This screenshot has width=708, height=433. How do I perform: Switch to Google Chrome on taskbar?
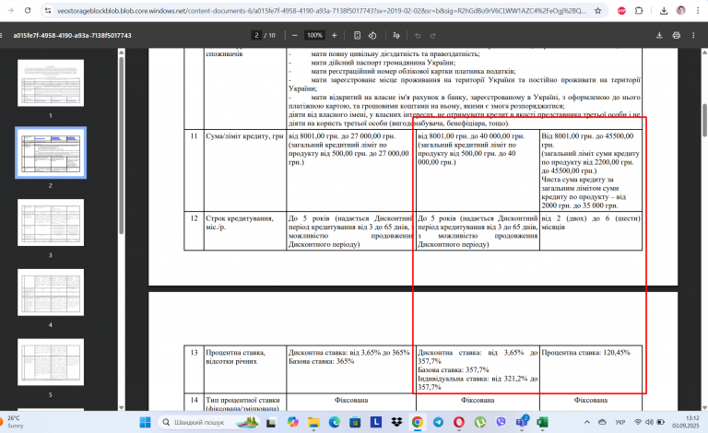(x=418, y=422)
